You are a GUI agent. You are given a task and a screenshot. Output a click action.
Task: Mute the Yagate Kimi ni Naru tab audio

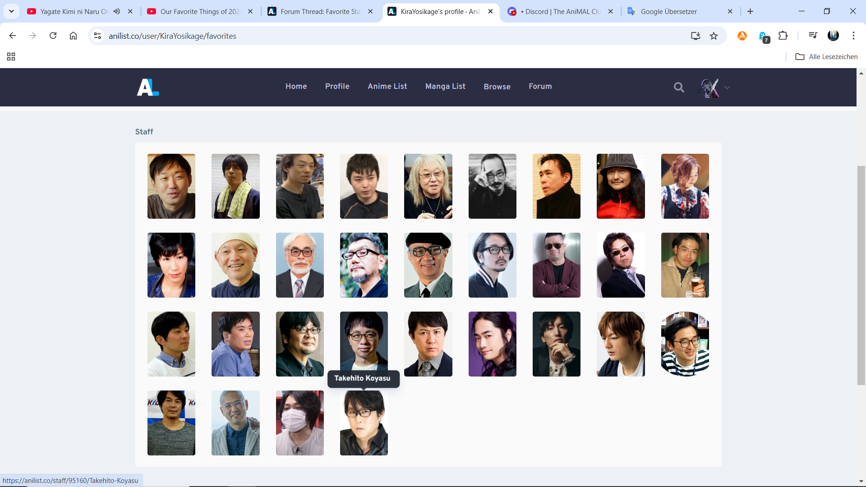pyautogui.click(x=117, y=11)
